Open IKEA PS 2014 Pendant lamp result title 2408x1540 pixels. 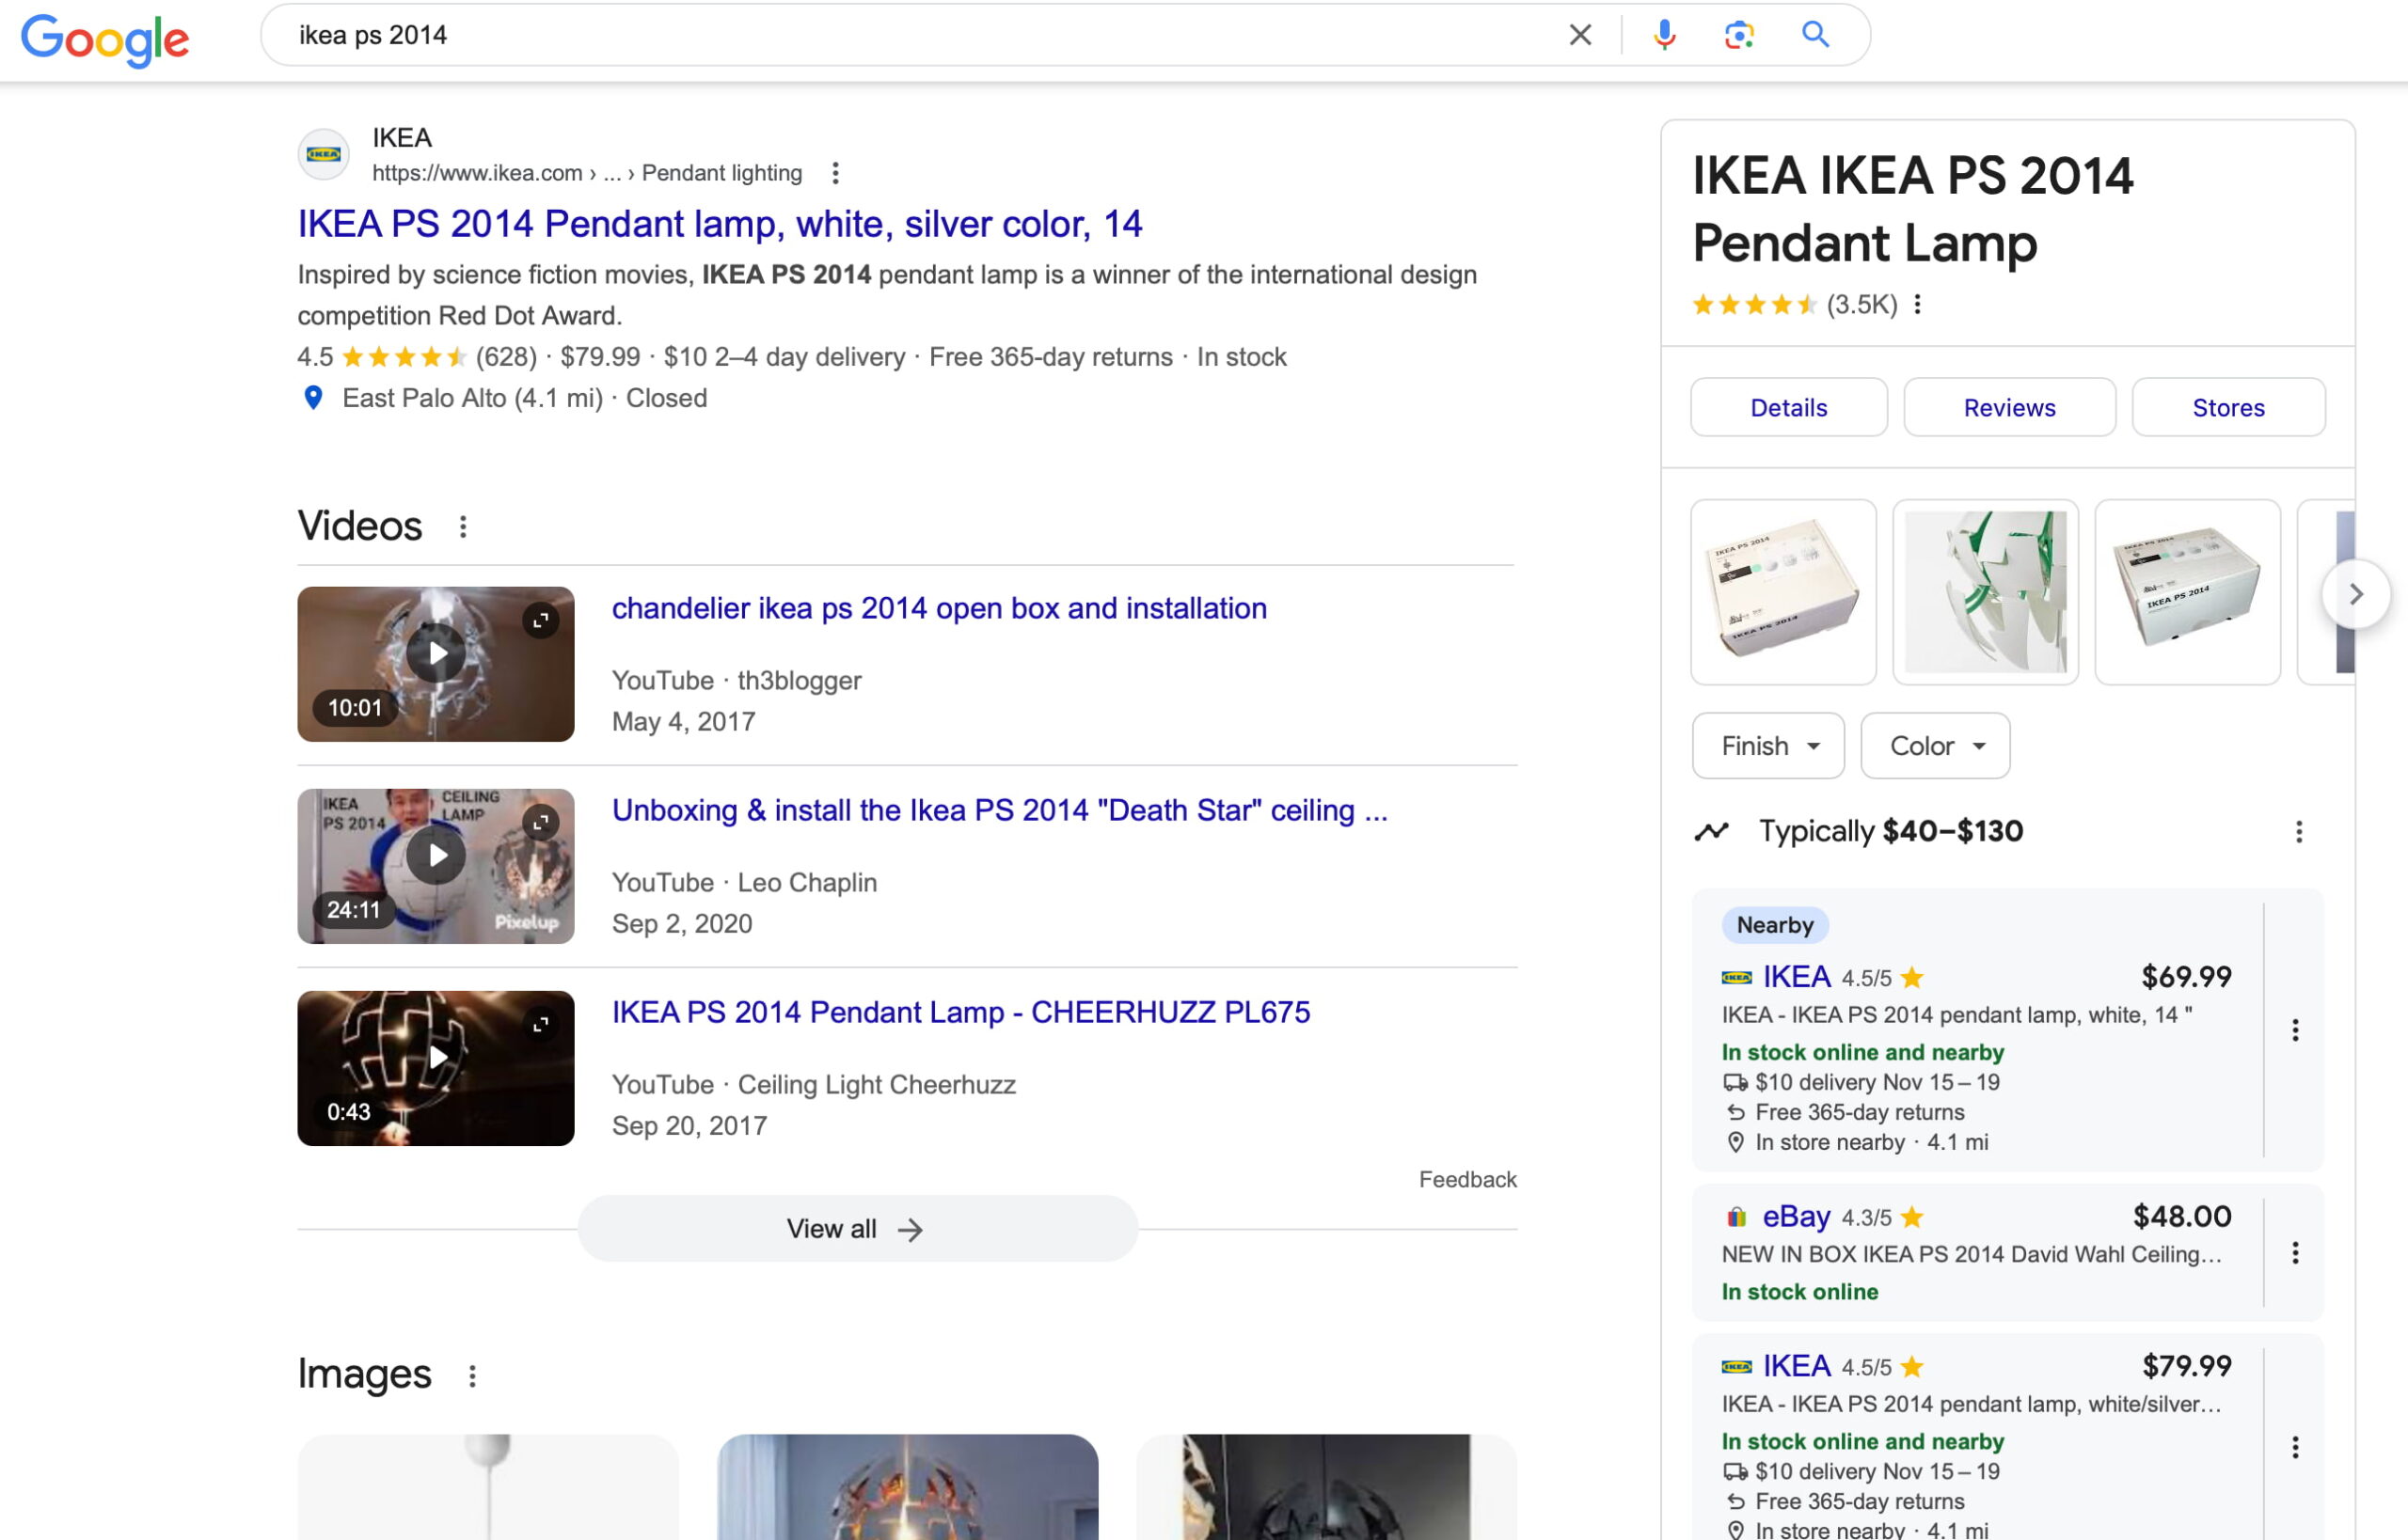click(720, 224)
